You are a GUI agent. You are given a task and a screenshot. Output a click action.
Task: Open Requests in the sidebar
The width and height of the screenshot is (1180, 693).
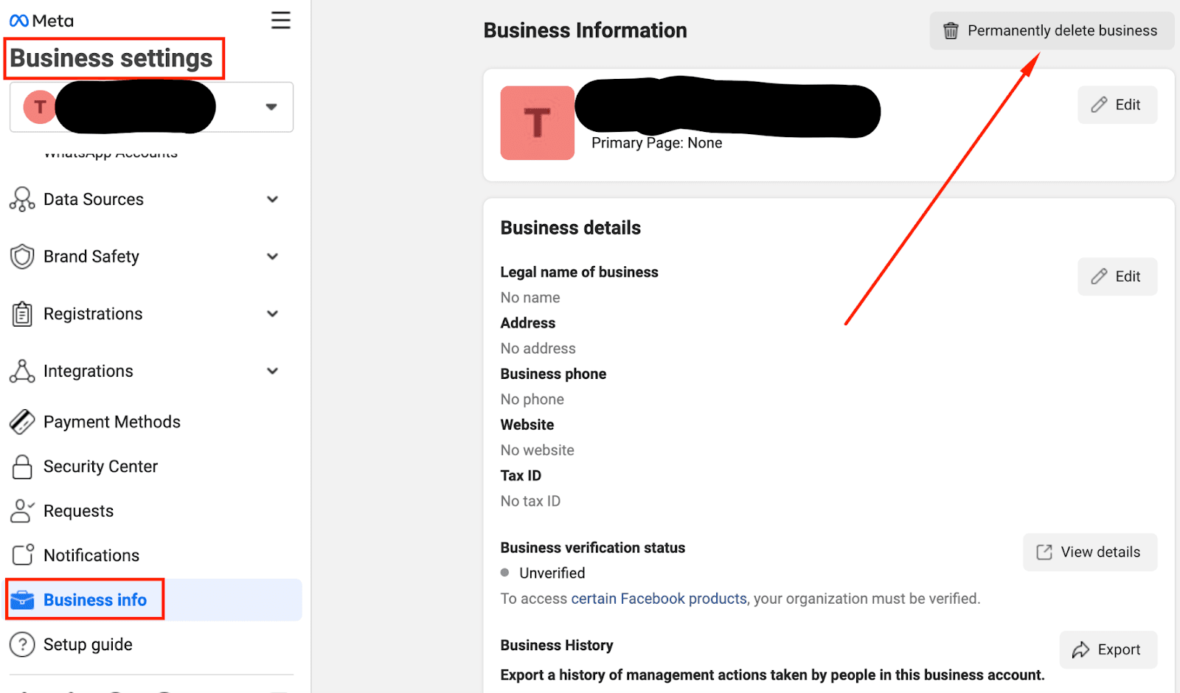(x=78, y=511)
